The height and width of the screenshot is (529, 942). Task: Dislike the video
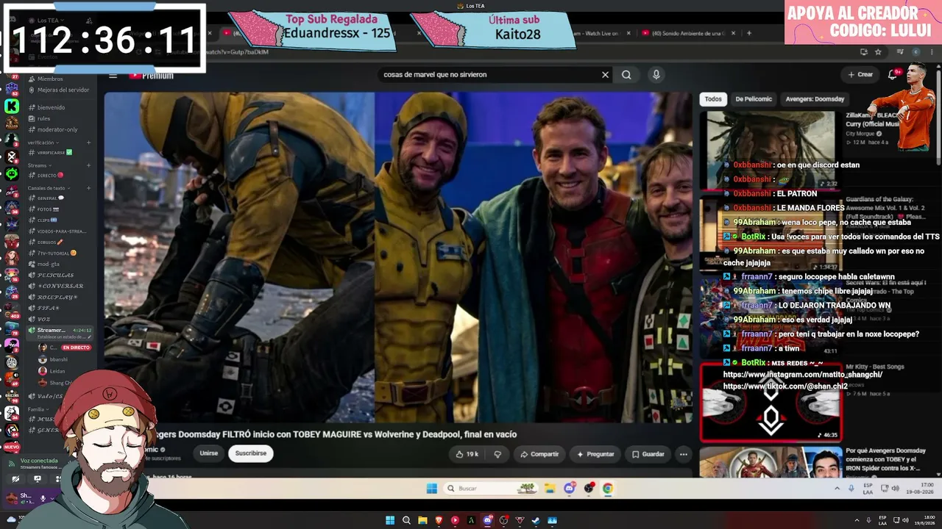497,454
